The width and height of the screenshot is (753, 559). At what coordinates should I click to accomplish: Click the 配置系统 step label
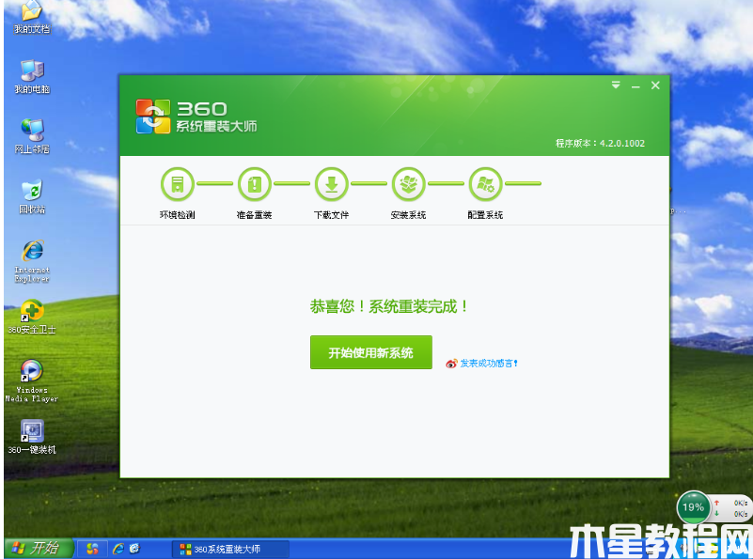coord(485,215)
